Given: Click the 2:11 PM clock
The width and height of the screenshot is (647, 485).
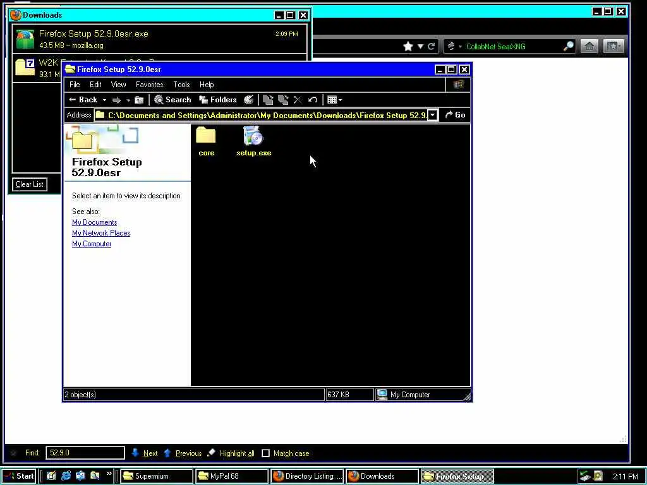Looking at the screenshot, I should pos(626,476).
